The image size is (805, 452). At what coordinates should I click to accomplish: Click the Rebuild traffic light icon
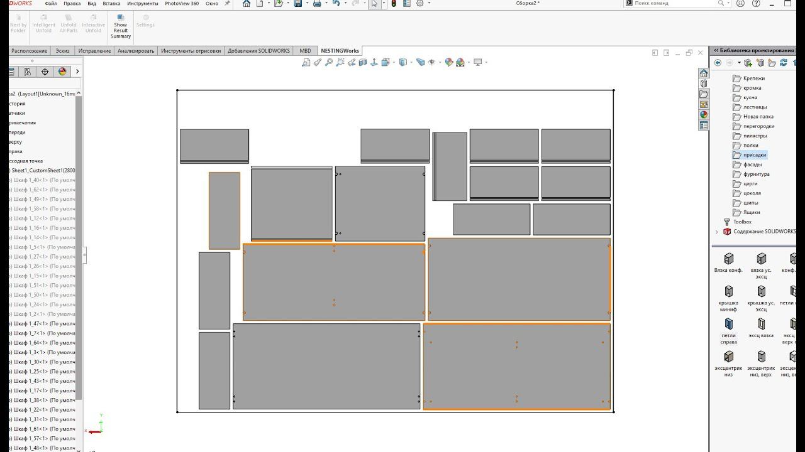[x=394, y=3]
